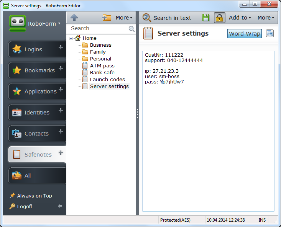This screenshot has height=227, width=281.
Task: Click Search in text button
Action: 167,18
